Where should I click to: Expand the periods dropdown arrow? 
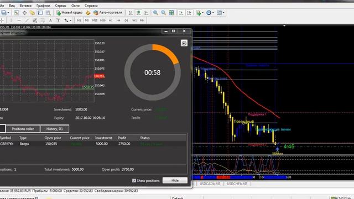coord(213,13)
